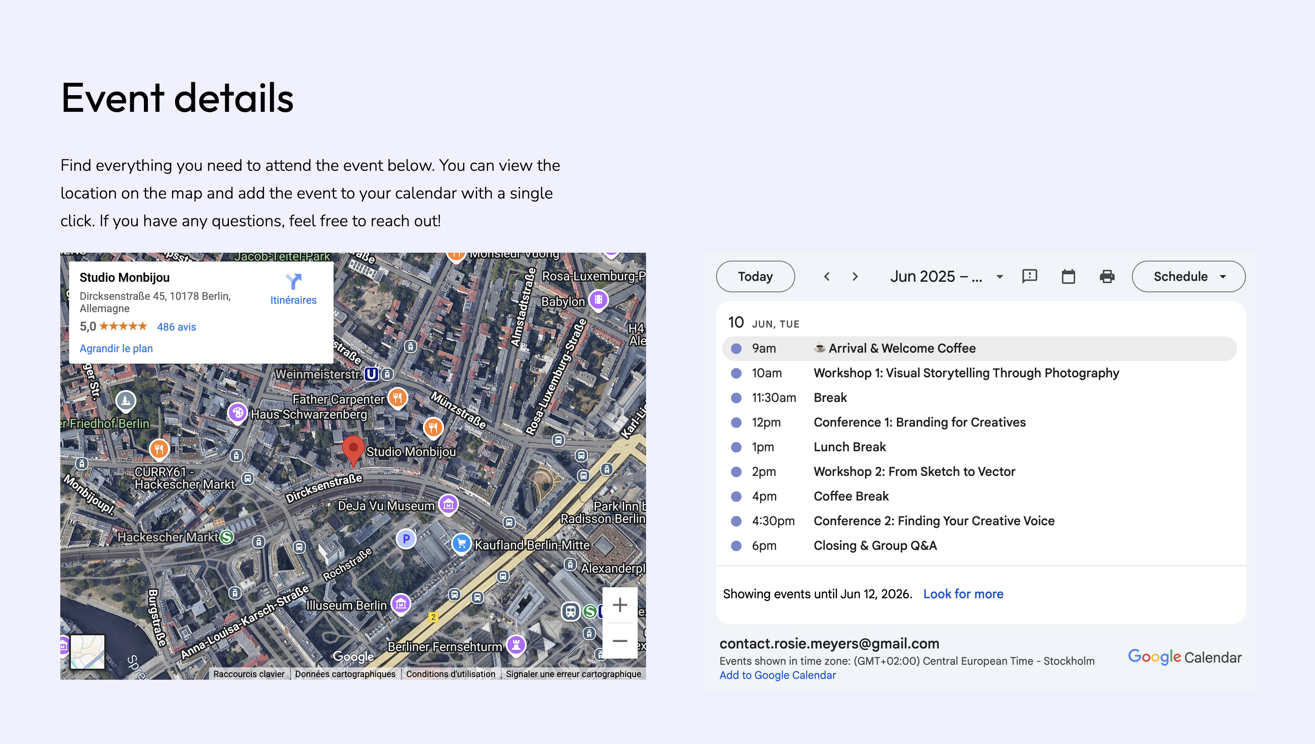
Task: Go to the previous period chevron
Action: coord(827,276)
